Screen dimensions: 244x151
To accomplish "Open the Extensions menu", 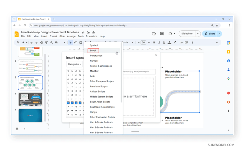I will coord(91,36).
